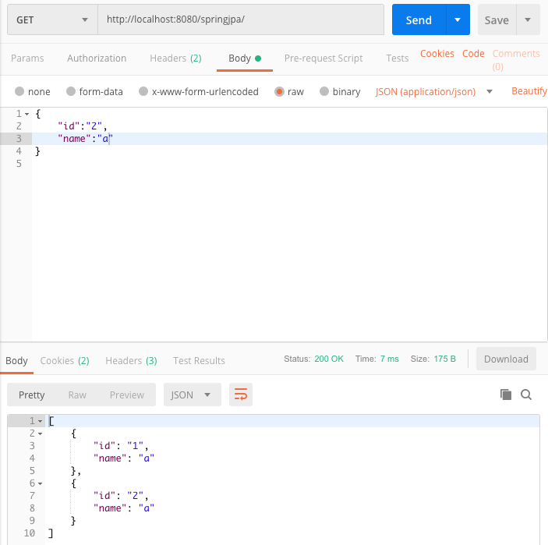
Task: Open the Save button dropdown arrow
Action: pyautogui.click(x=528, y=19)
